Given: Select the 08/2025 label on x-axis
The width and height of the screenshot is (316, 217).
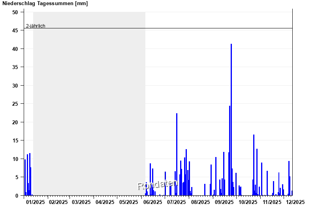Looking at the screenshot, I should (x=201, y=202).
